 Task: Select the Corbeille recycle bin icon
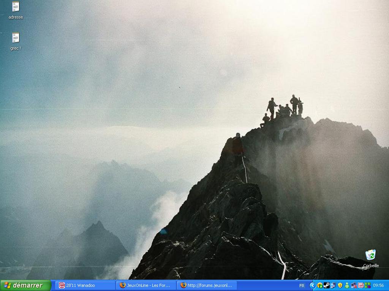coord(371,258)
